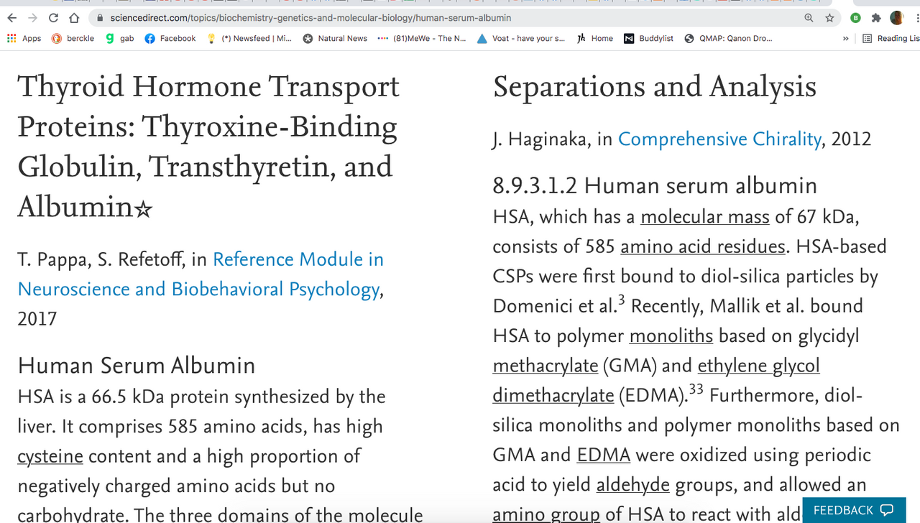
Task: Open the Reading List panel
Action: pyautogui.click(x=891, y=38)
